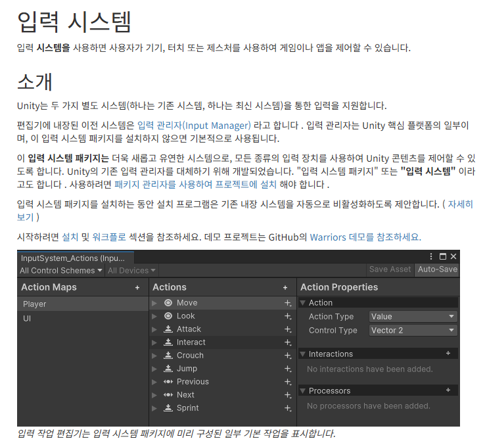Click the Crouch button-type icon
Screen dimensions: 485x445
pyautogui.click(x=168, y=356)
